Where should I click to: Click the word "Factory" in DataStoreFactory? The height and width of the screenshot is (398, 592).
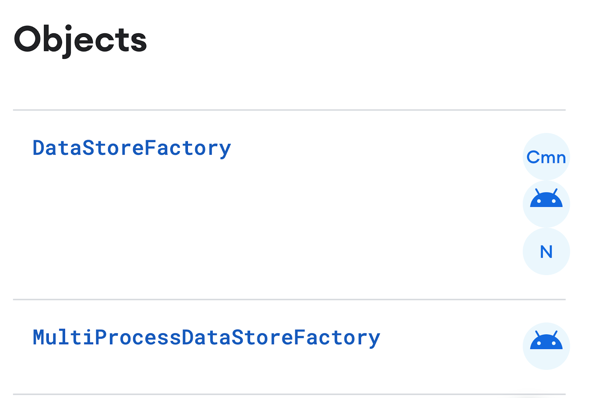point(188,148)
